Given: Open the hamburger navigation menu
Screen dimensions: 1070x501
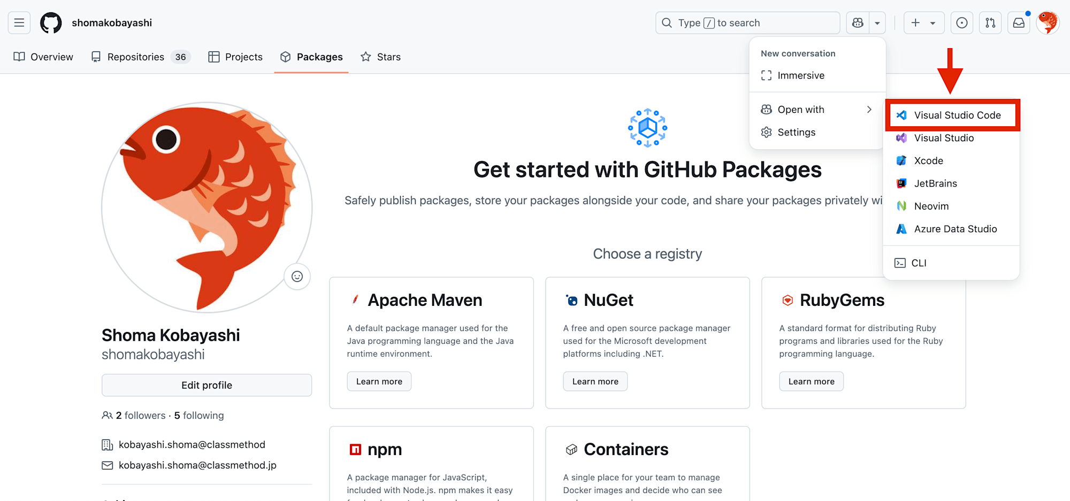Looking at the screenshot, I should 19,22.
